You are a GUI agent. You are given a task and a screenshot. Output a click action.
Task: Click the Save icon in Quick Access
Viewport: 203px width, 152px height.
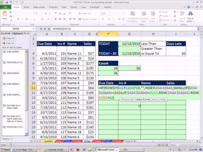pos(7,2)
